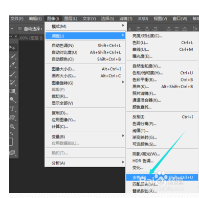Expand the 分析(A) submenu arrow
Viewport: 199px width, 198px height.
[123, 162]
